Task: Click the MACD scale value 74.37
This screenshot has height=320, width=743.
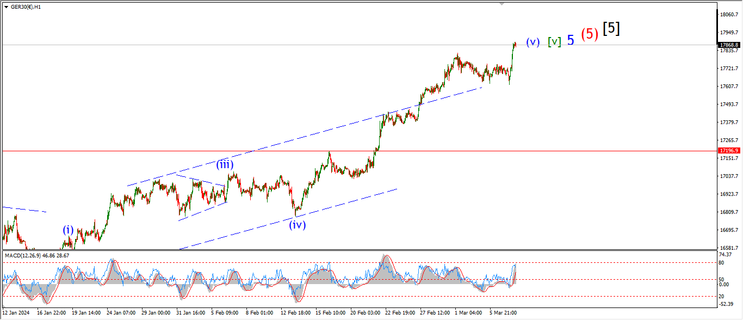Action: click(x=725, y=254)
